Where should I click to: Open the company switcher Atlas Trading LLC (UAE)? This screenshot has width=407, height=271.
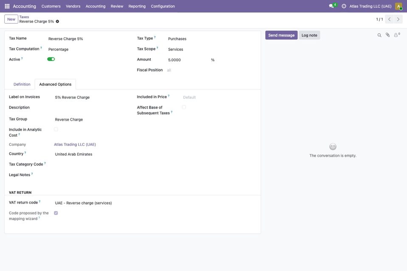pyautogui.click(x=370, y=6)
